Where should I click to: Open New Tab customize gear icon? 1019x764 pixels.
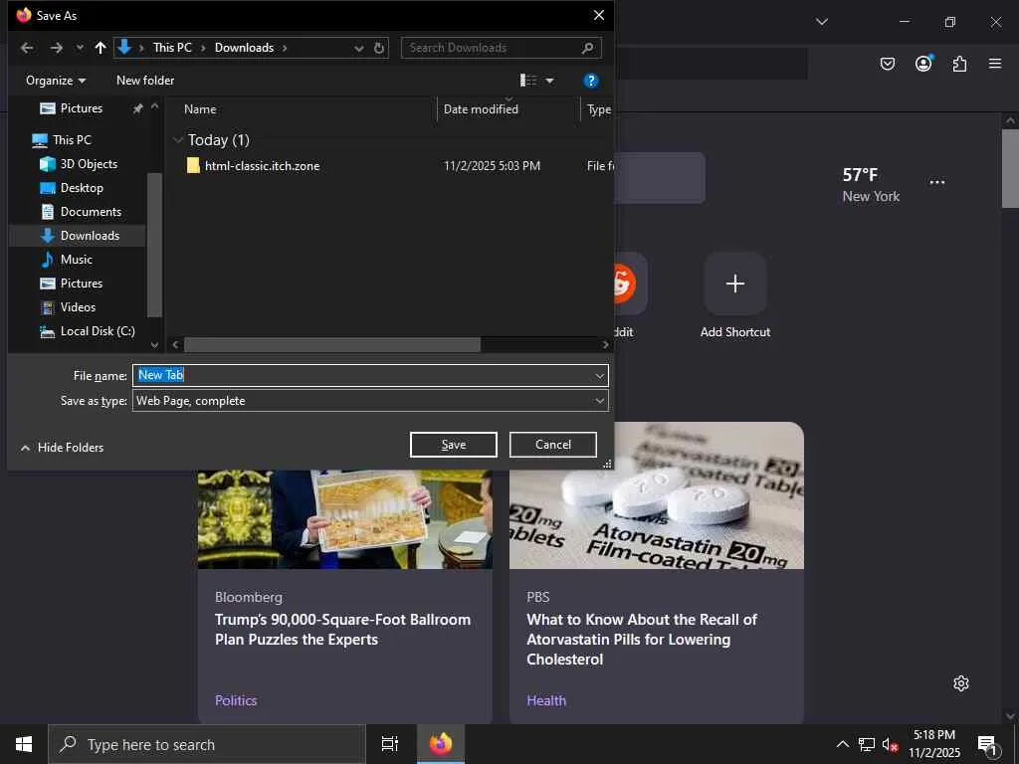tap(961, 683)
